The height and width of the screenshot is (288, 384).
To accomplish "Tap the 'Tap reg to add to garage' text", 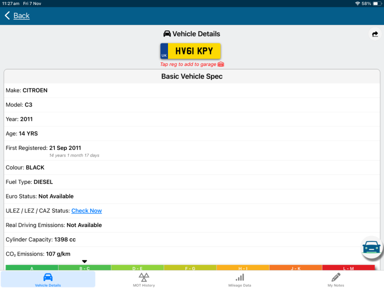I will click(188, 64).
